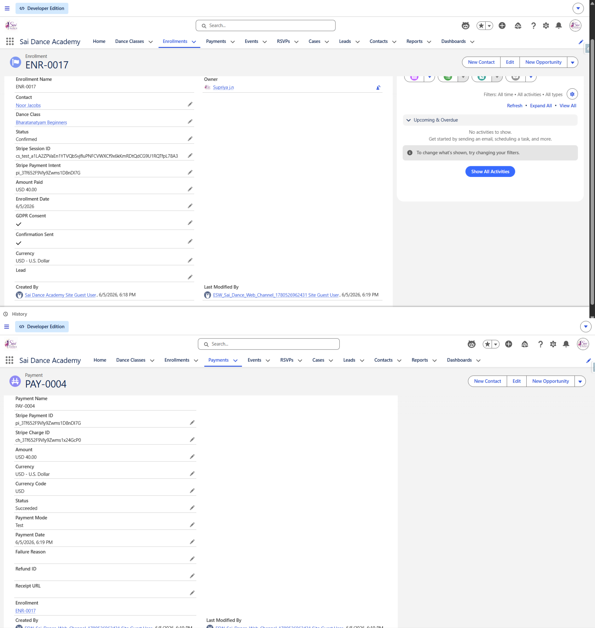Edit the Confirmation Sent checkbox field

pyautogui.click(x=190, y=242)
